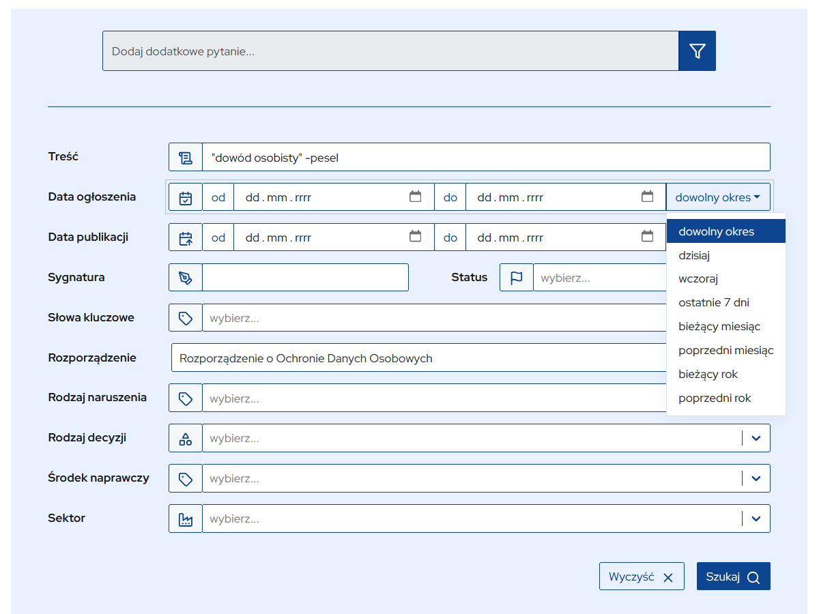Open calendar picker for Data ogłoszenia 'do' date

coord(647,197)
